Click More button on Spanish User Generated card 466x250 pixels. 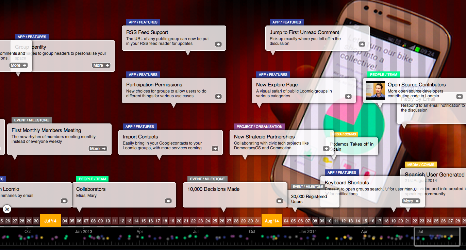coord(411,201)
